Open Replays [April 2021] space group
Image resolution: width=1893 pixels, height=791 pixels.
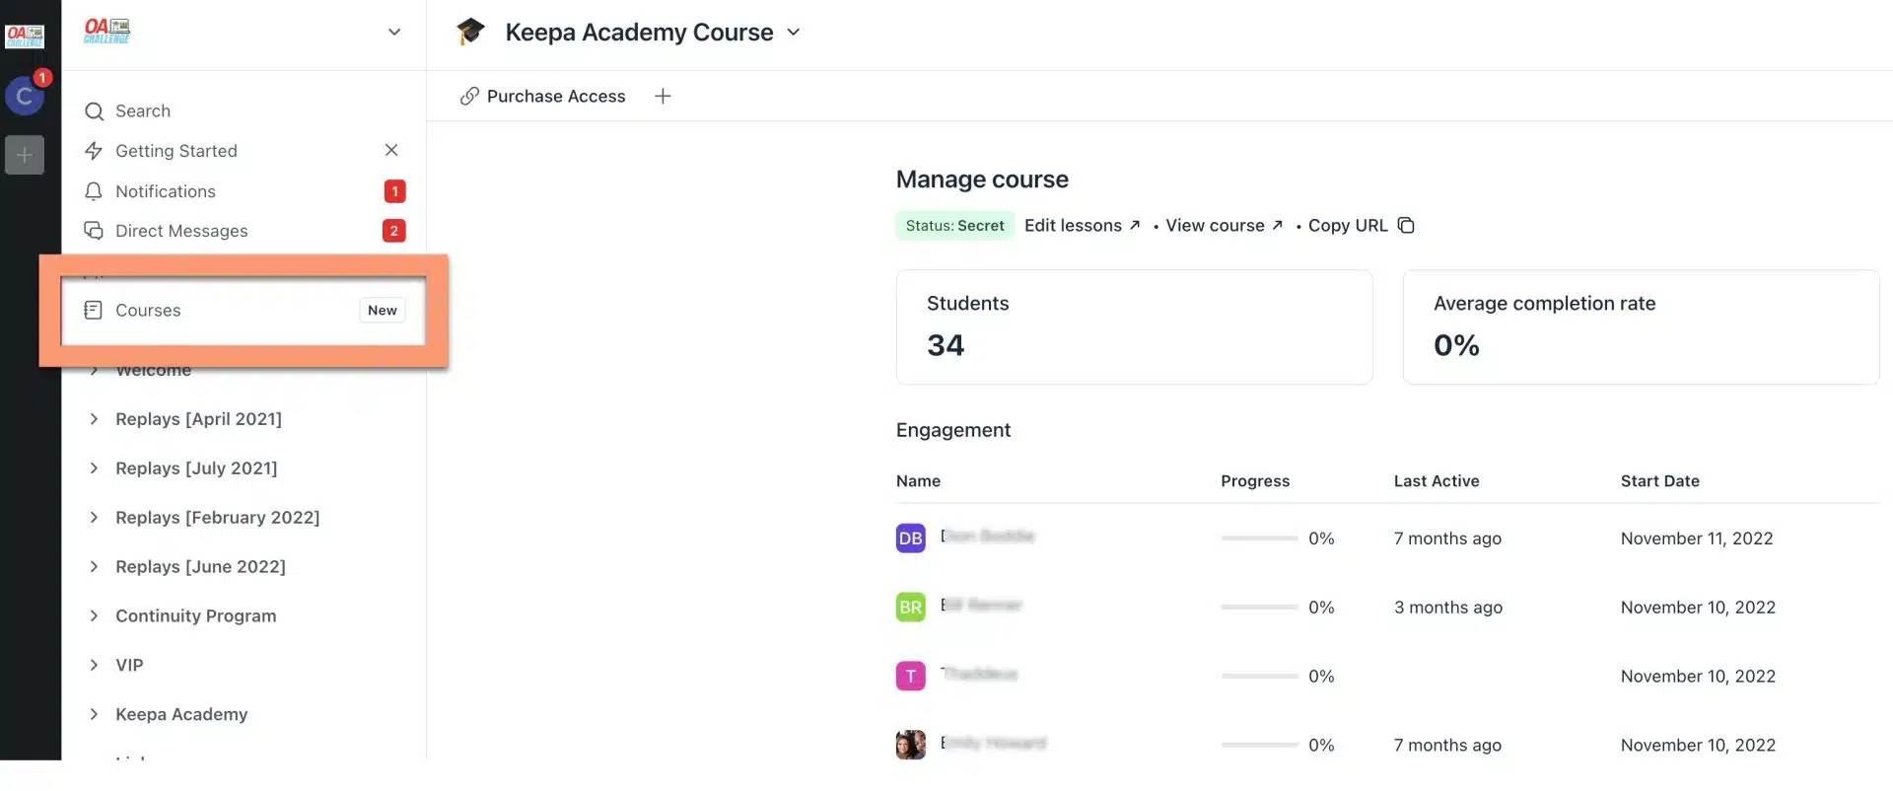click(x=198, y=419)
